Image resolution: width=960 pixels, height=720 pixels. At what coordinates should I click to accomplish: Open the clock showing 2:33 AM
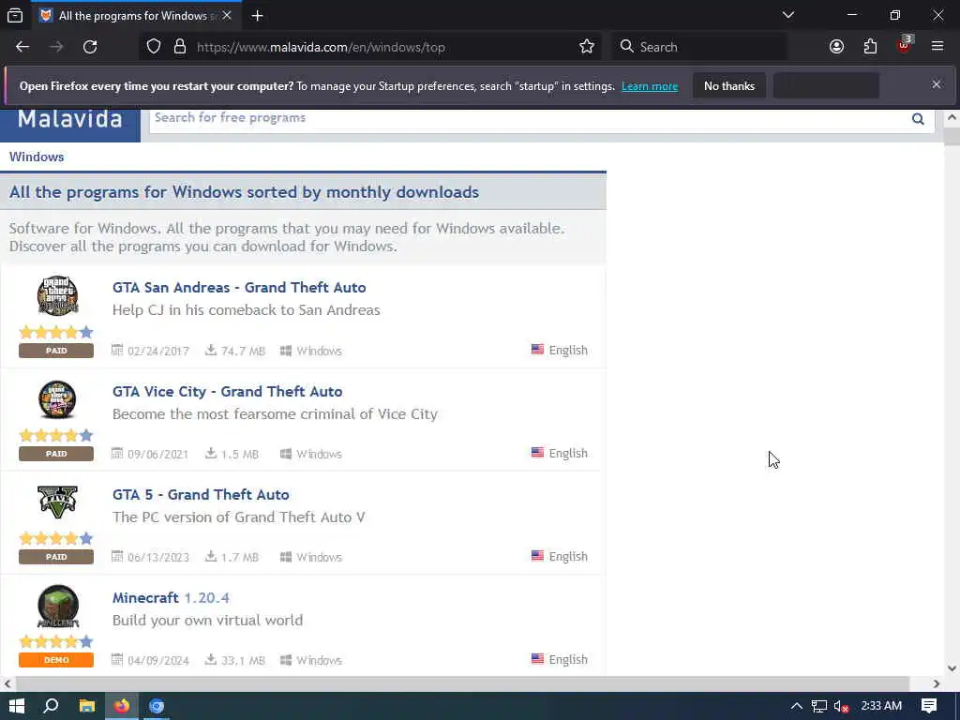(x=881, y=706)
